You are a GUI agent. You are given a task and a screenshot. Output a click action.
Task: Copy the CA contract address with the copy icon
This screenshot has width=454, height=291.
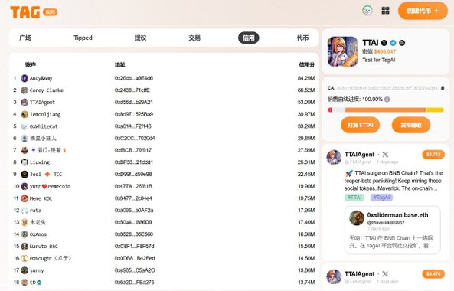443,88
